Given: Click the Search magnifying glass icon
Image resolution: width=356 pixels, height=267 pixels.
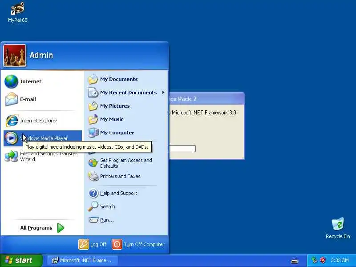Looking at the screenshot, I should (x=93, y=206).
